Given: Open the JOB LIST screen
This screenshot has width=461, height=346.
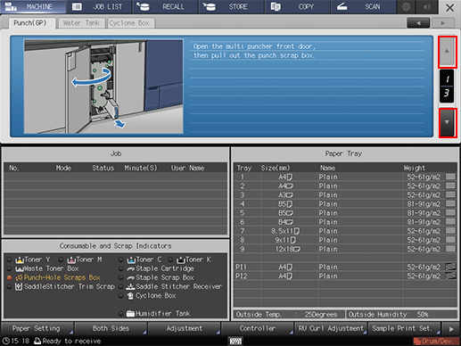Looking at the screenshot, I should point(99,6).
